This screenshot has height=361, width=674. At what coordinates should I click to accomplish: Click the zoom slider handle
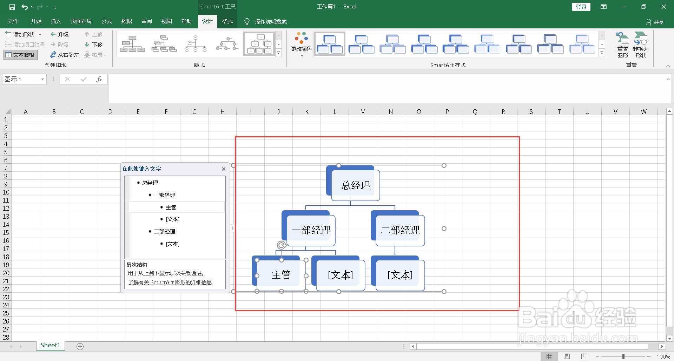(623, 356)
